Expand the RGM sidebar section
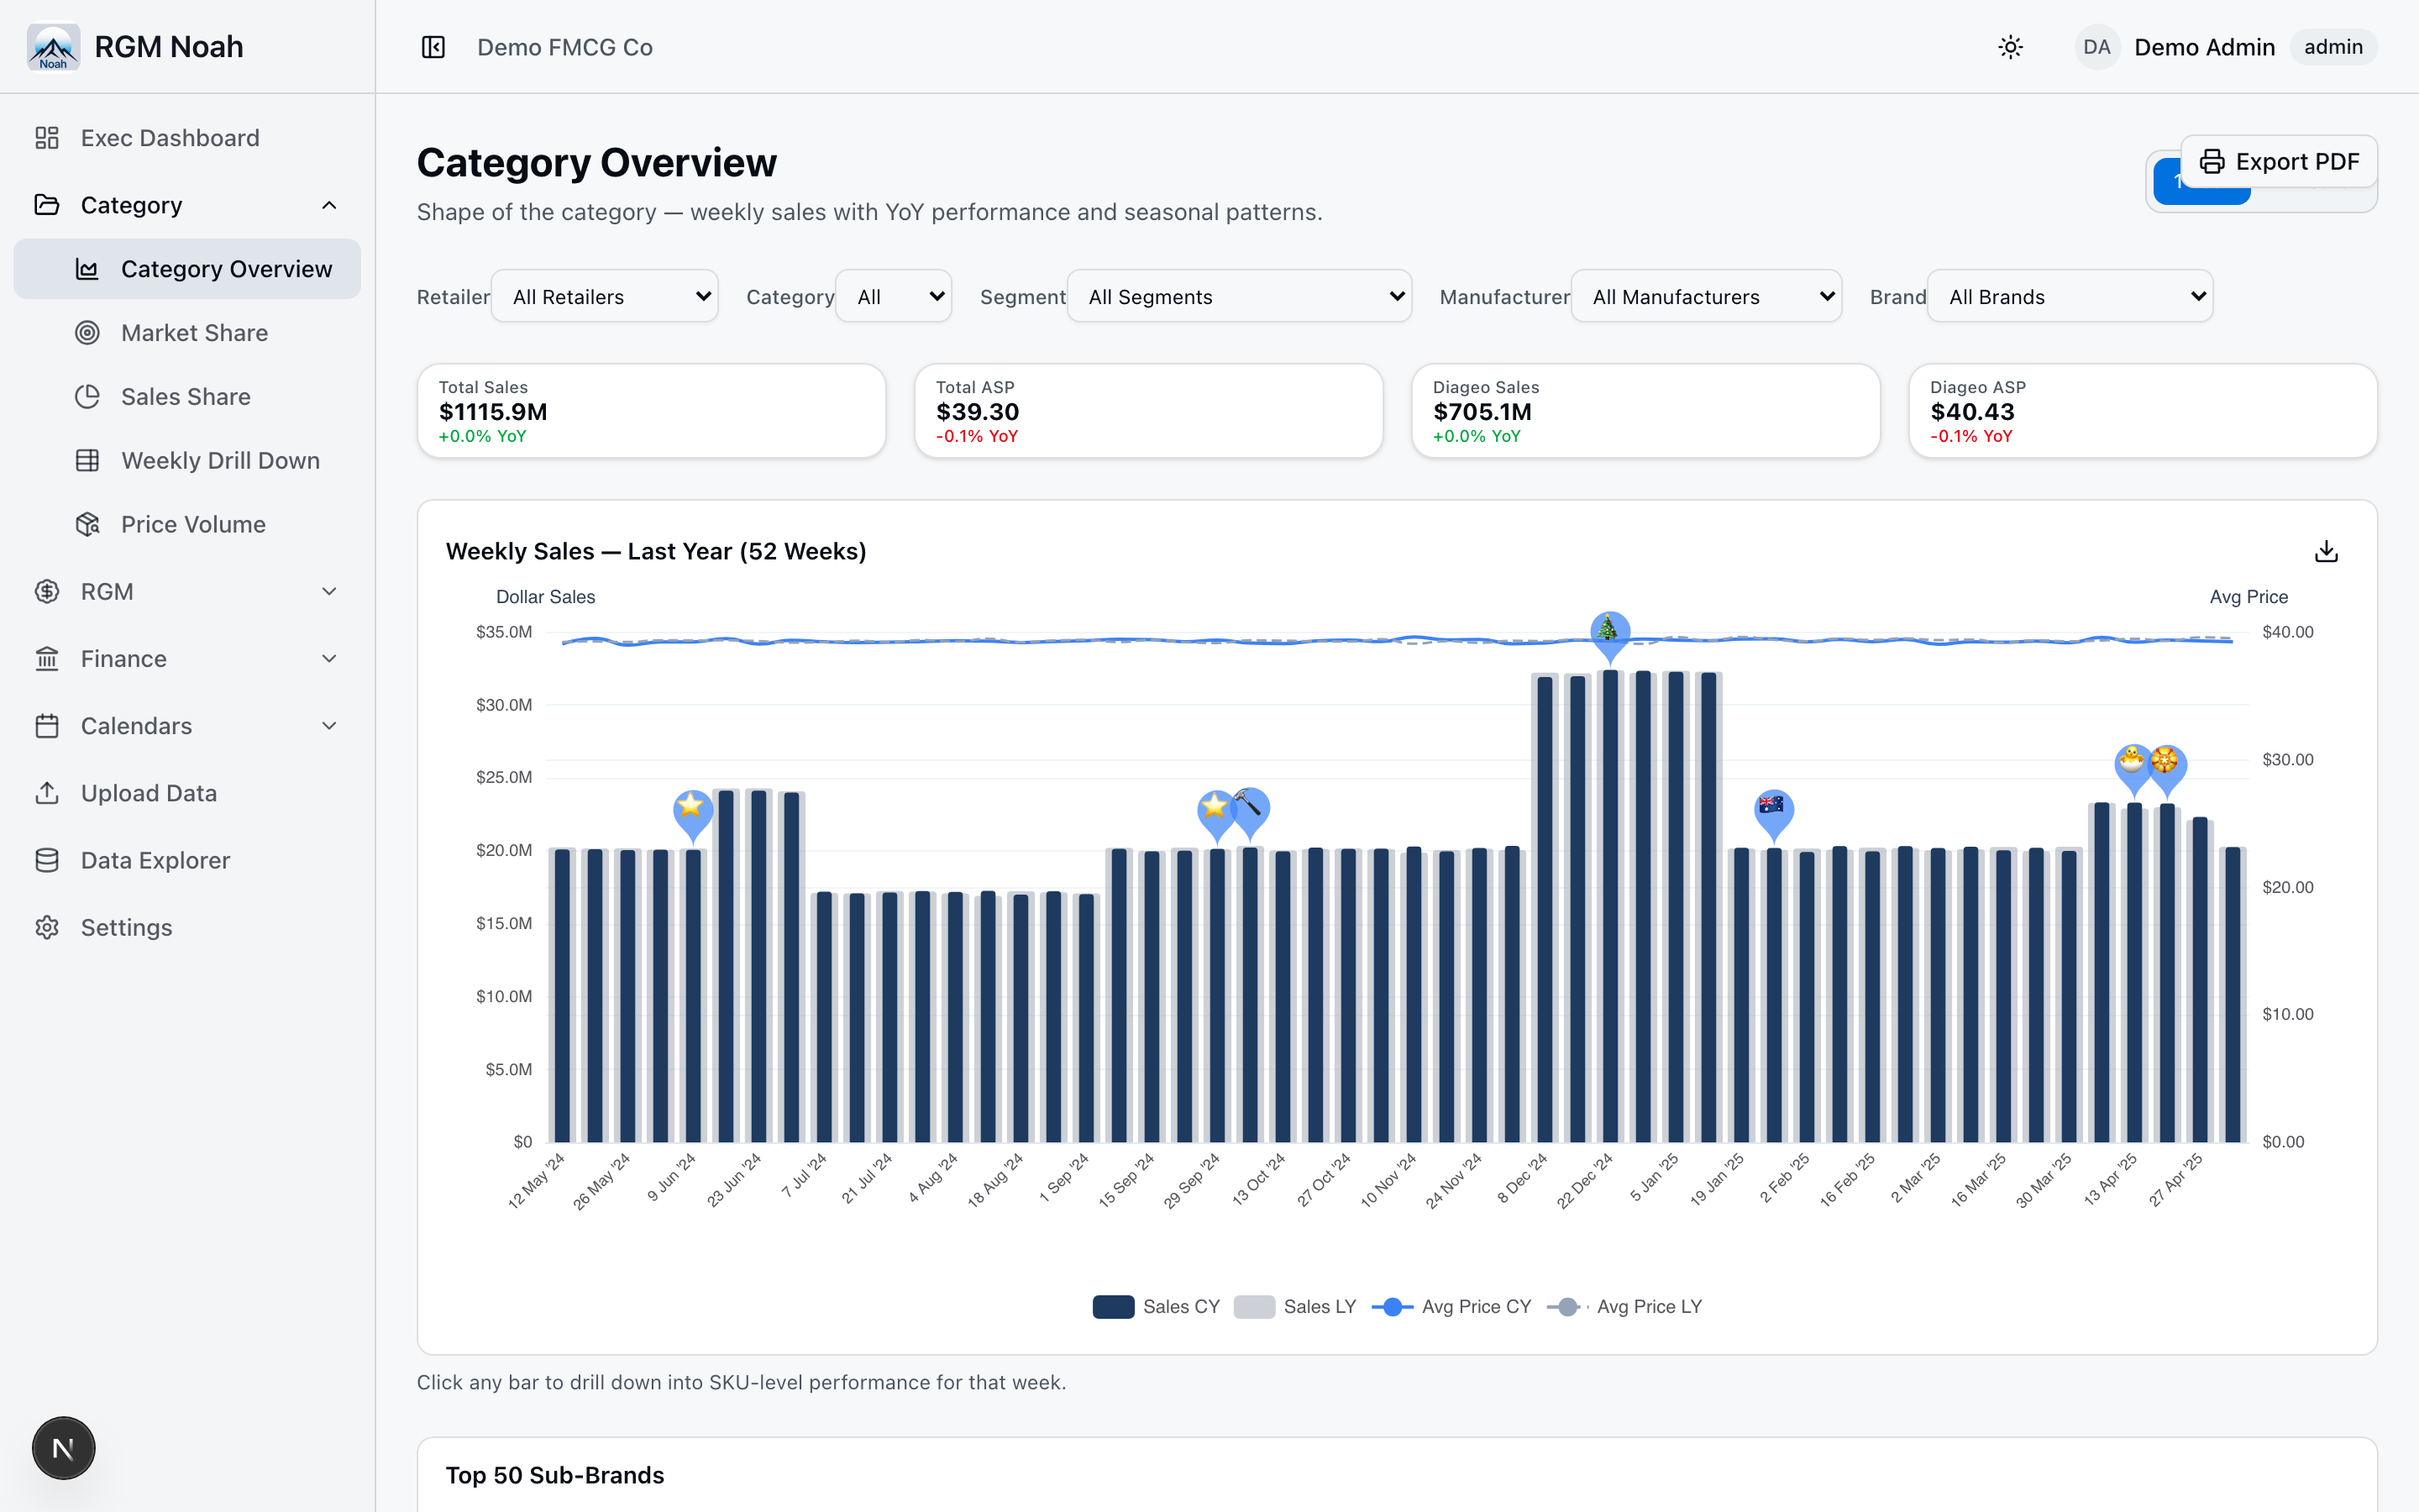 [187, 592]
